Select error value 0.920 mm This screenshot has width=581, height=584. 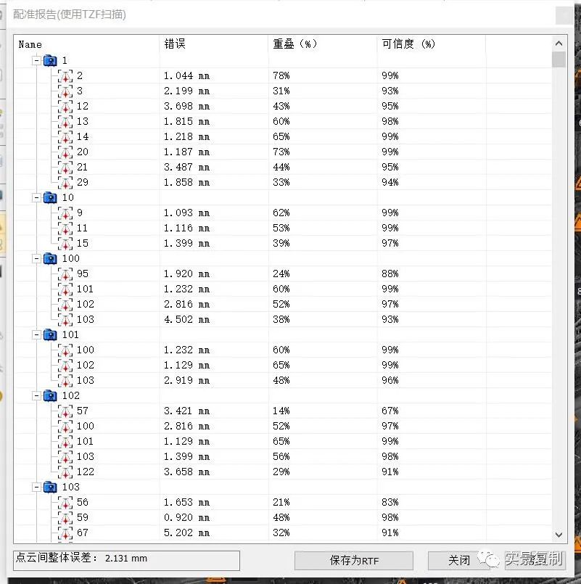pos(186,518)
